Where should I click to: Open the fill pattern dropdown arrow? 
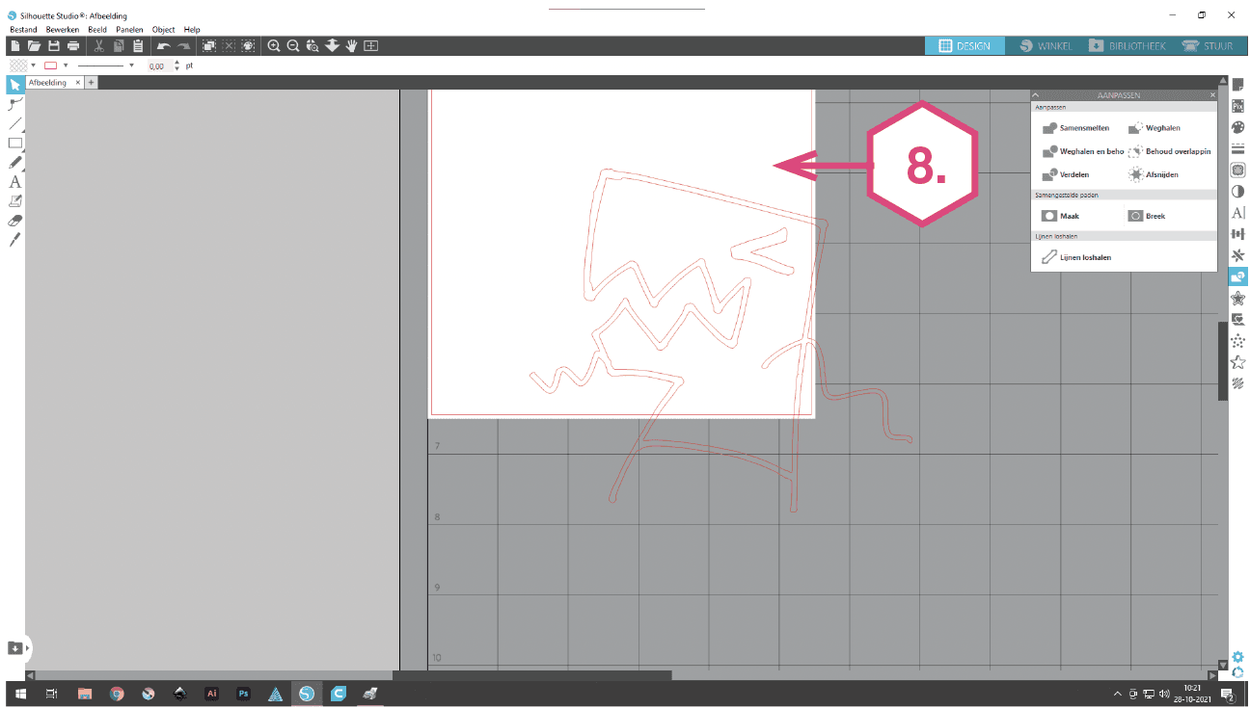(x=33, y=66)
